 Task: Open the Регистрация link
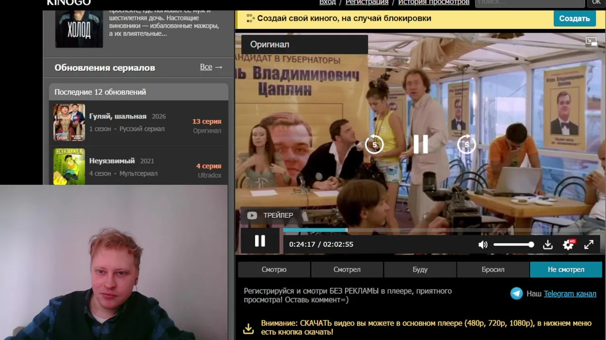(367, 2)
